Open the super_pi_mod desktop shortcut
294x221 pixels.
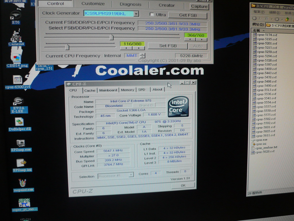pyautogui.click(x=25, y=205)
